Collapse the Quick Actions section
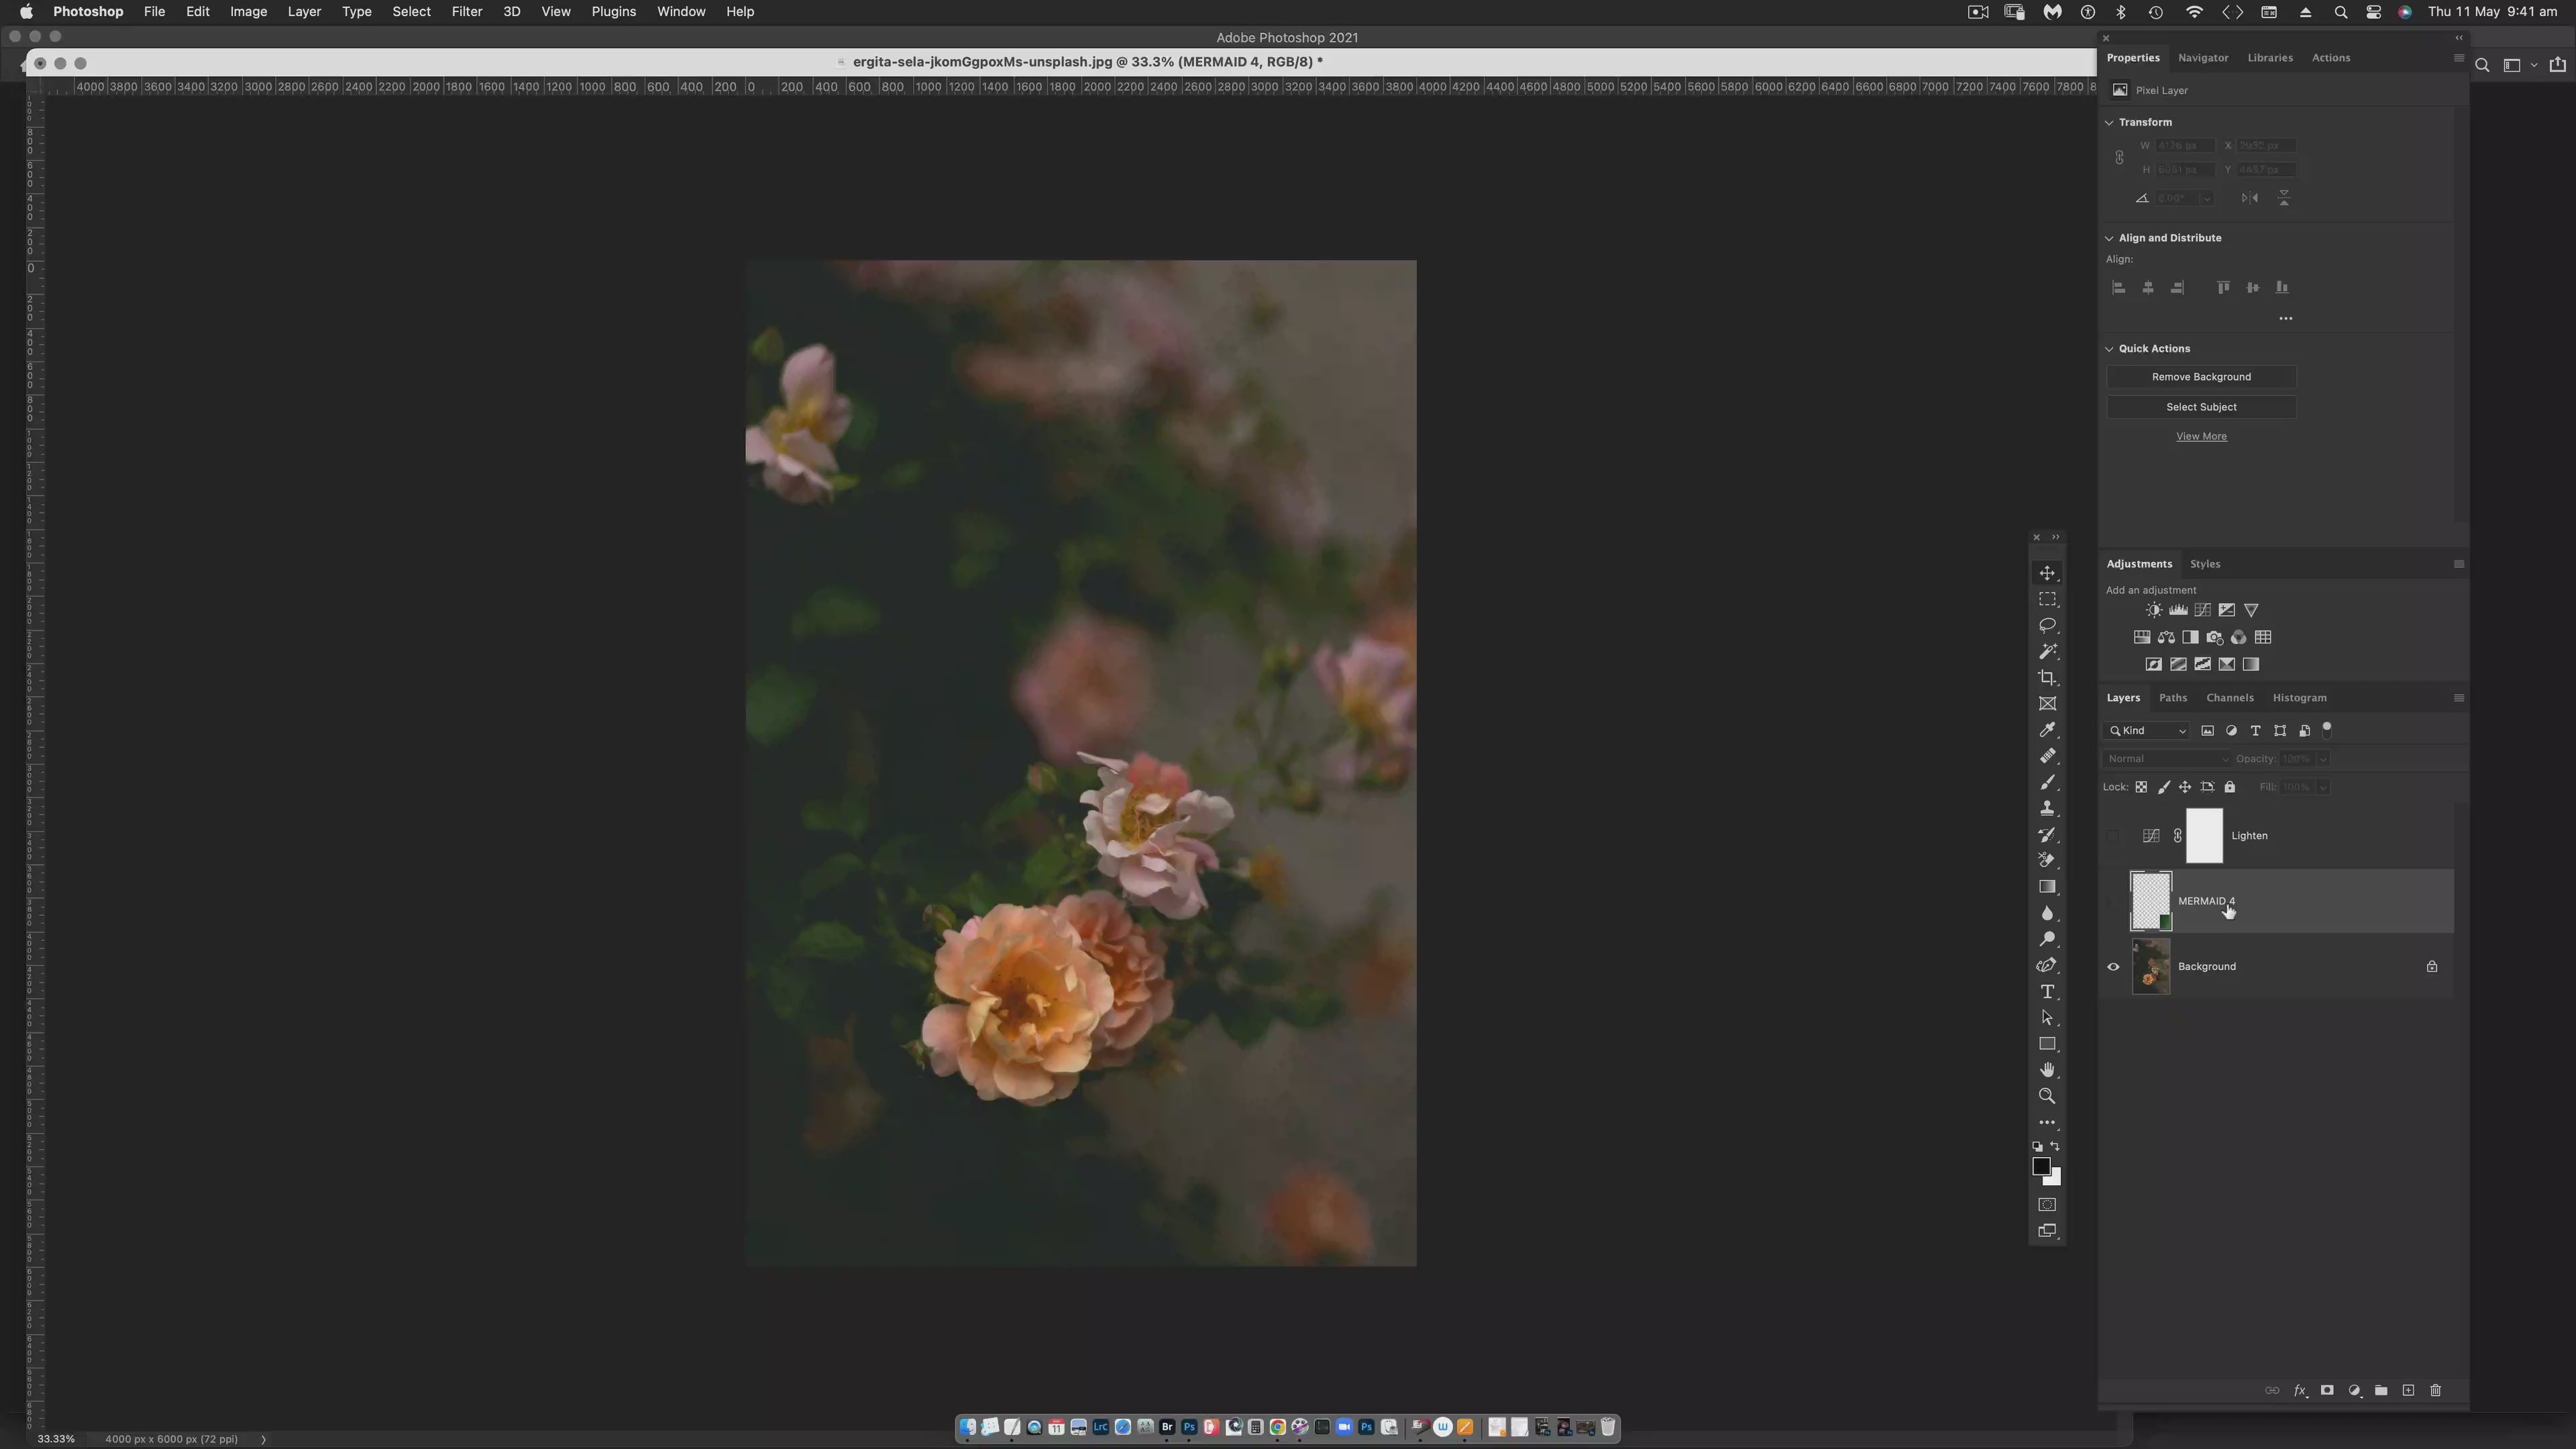Viewport: 2576px width, 1449px height. (x=2109, y=349)
